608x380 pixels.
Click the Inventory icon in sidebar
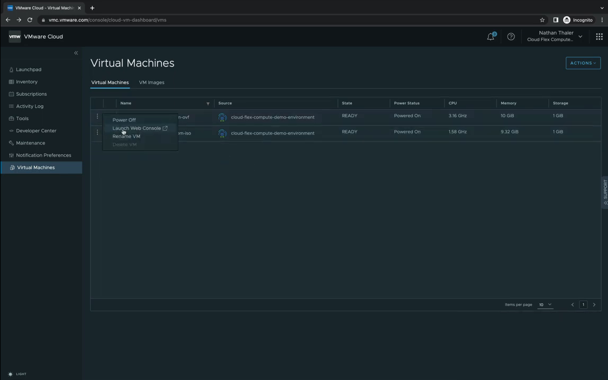click(11, 82)
